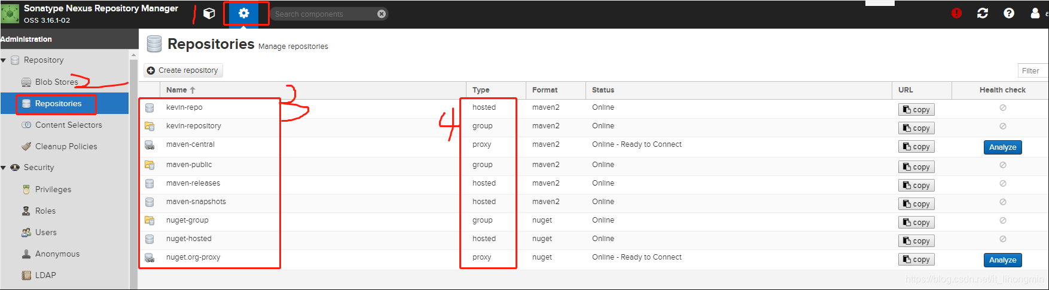
Task: Clear the search components field
Action: 382,14
